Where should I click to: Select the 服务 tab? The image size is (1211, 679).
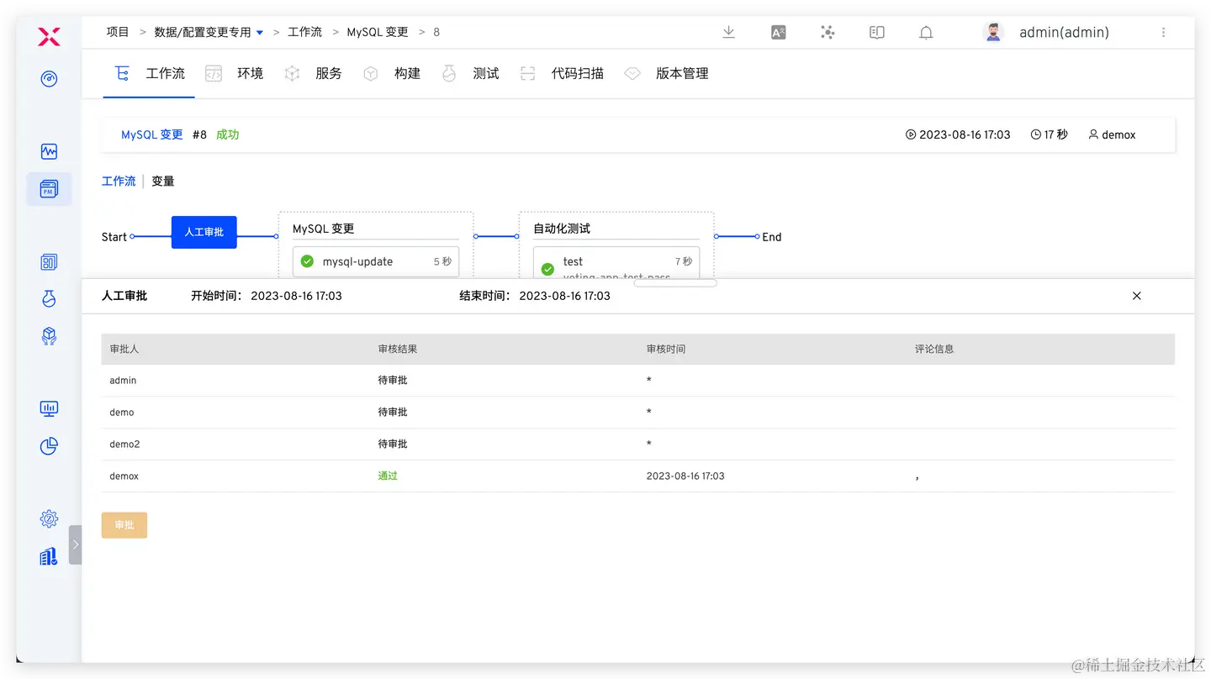click(x=313, y=74)
